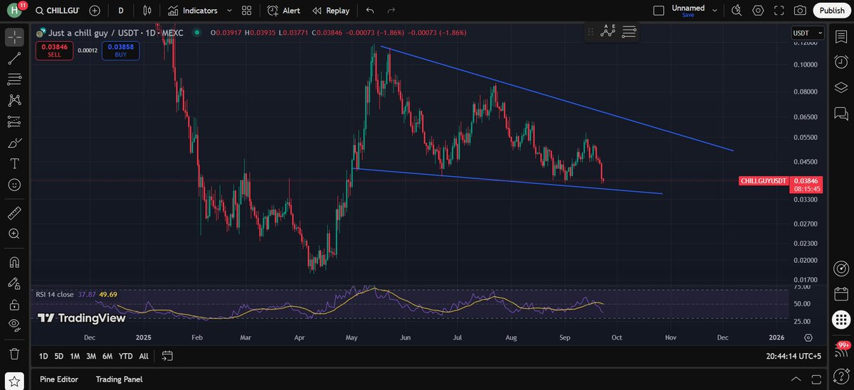
Task: Click the blue BUY price button
Action: click(121, 50)
